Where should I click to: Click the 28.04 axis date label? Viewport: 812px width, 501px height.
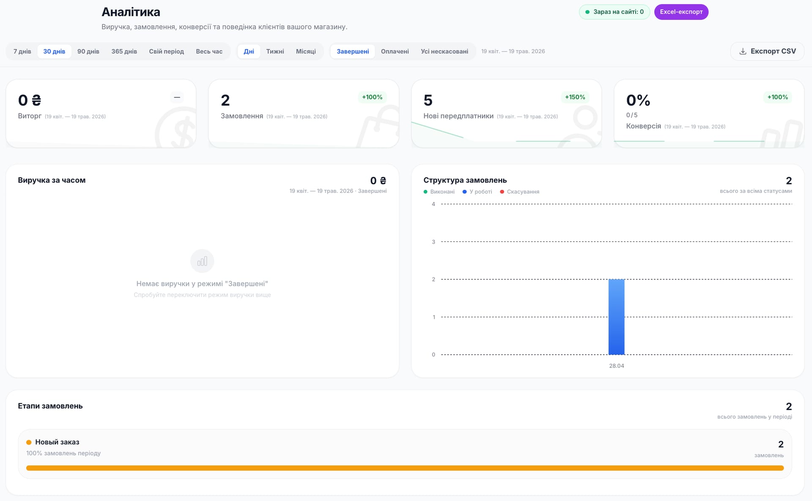(x=617, y=366)
